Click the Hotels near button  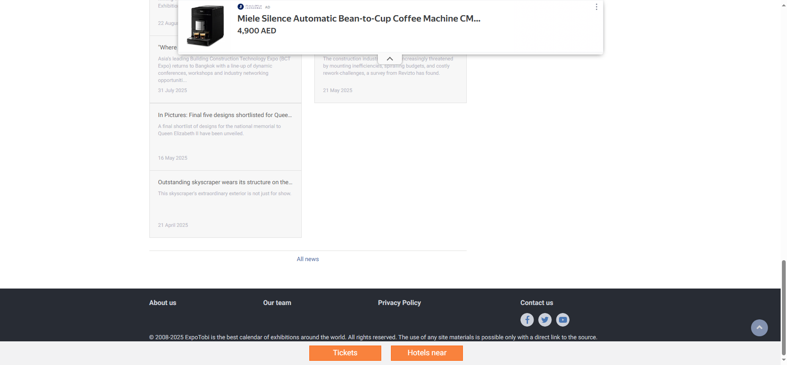tap(427, 353)
